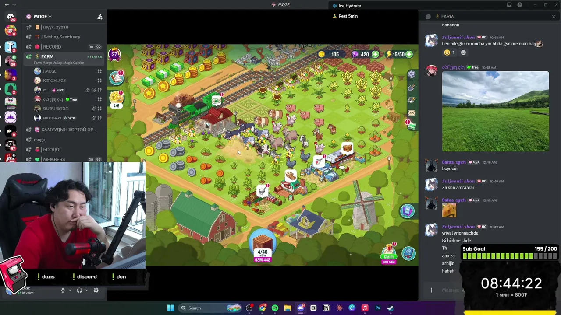
Task: Open headphone output options arrow
Action: tap(87, 290)
